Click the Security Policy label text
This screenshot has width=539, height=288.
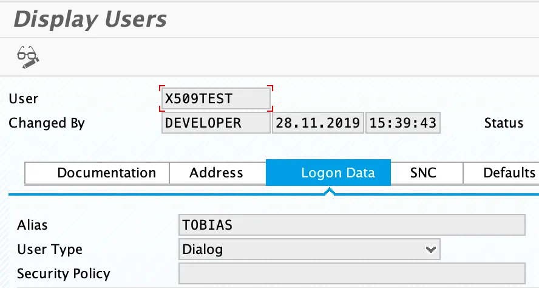64,273
